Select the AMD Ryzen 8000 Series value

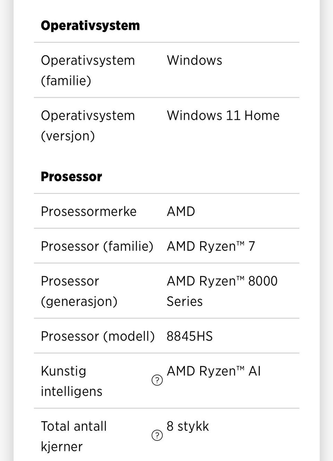click(222, 291)
